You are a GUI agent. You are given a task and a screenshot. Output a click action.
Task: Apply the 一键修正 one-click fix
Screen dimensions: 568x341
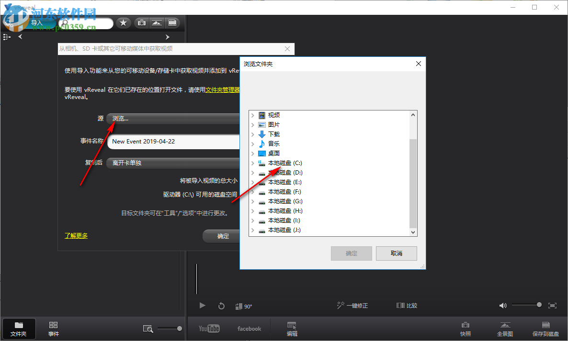point(352,305)
